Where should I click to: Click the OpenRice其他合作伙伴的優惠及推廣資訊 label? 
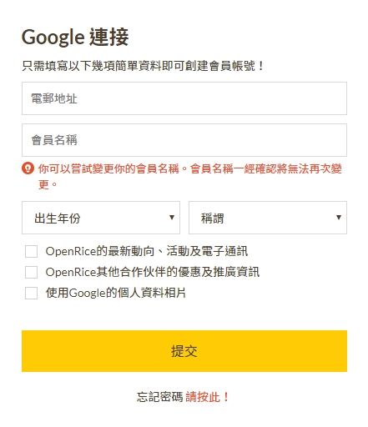[153, 272]
